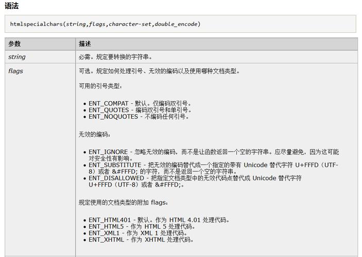Image resolution: width=362 pixels, height=257 pixels.
Task: Click the ENT_COMPAT list item
Action: (140, 103)
